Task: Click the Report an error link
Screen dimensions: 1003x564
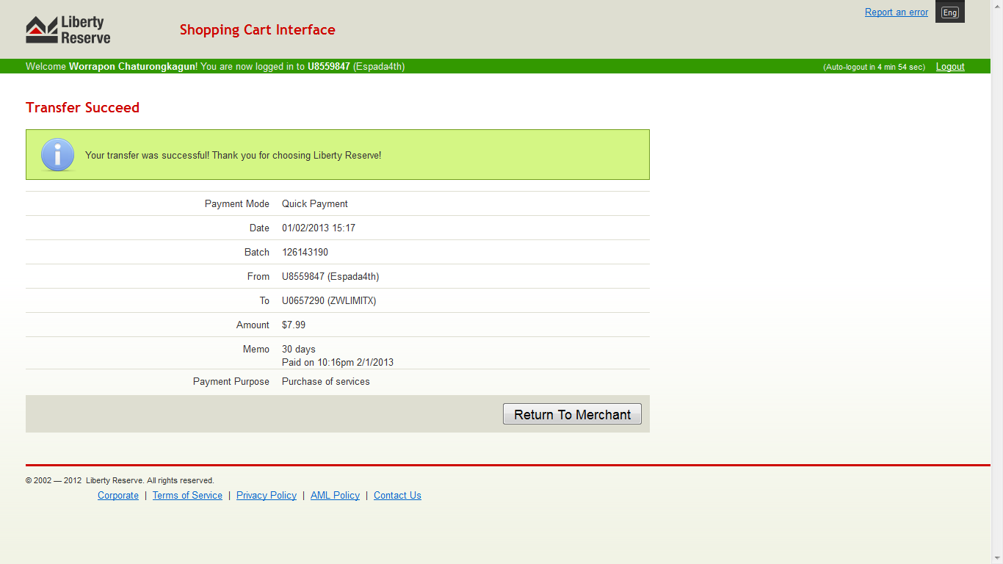Action: click(x=897, y=12)
